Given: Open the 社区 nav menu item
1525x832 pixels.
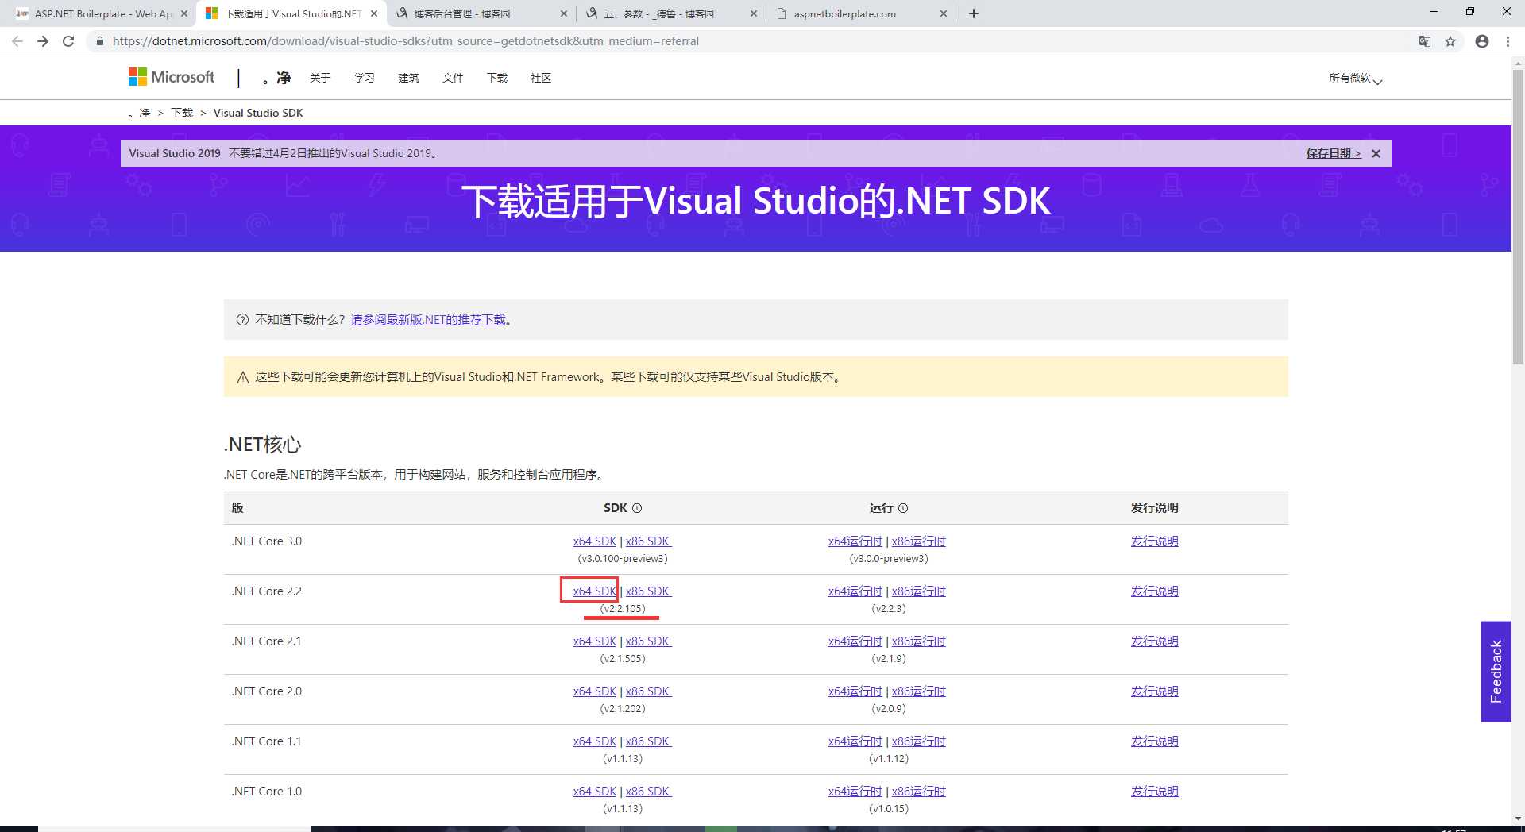Looking at the screenshot, I should pyautogui.click(x=541, y=78).
